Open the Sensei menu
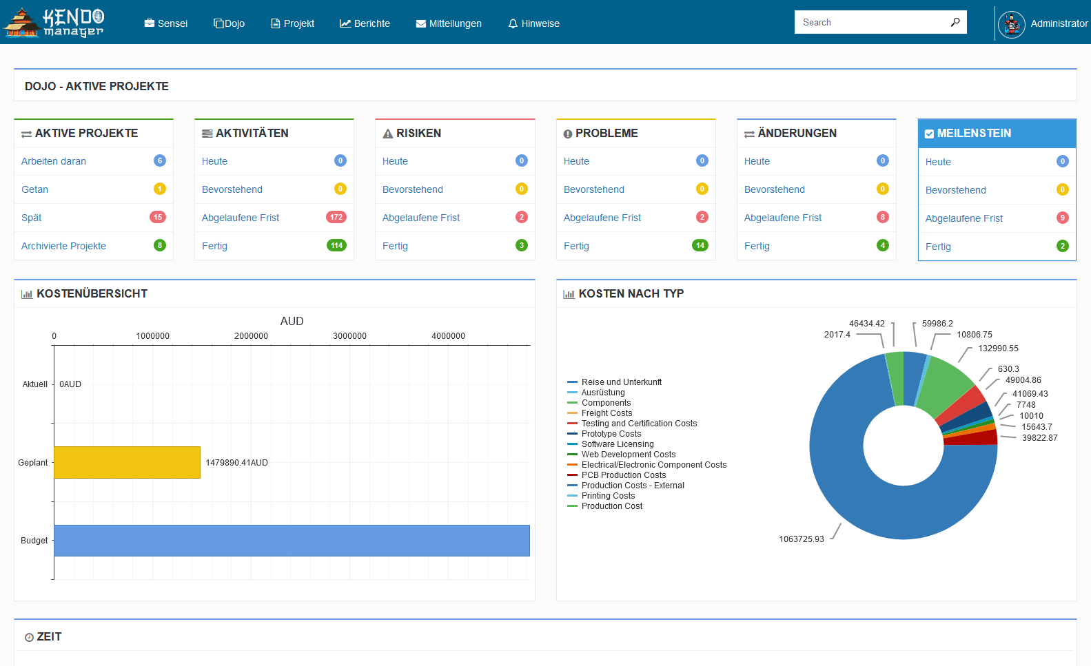The height and width of the screenshot is (666, 1091). (x=166, y=23)
